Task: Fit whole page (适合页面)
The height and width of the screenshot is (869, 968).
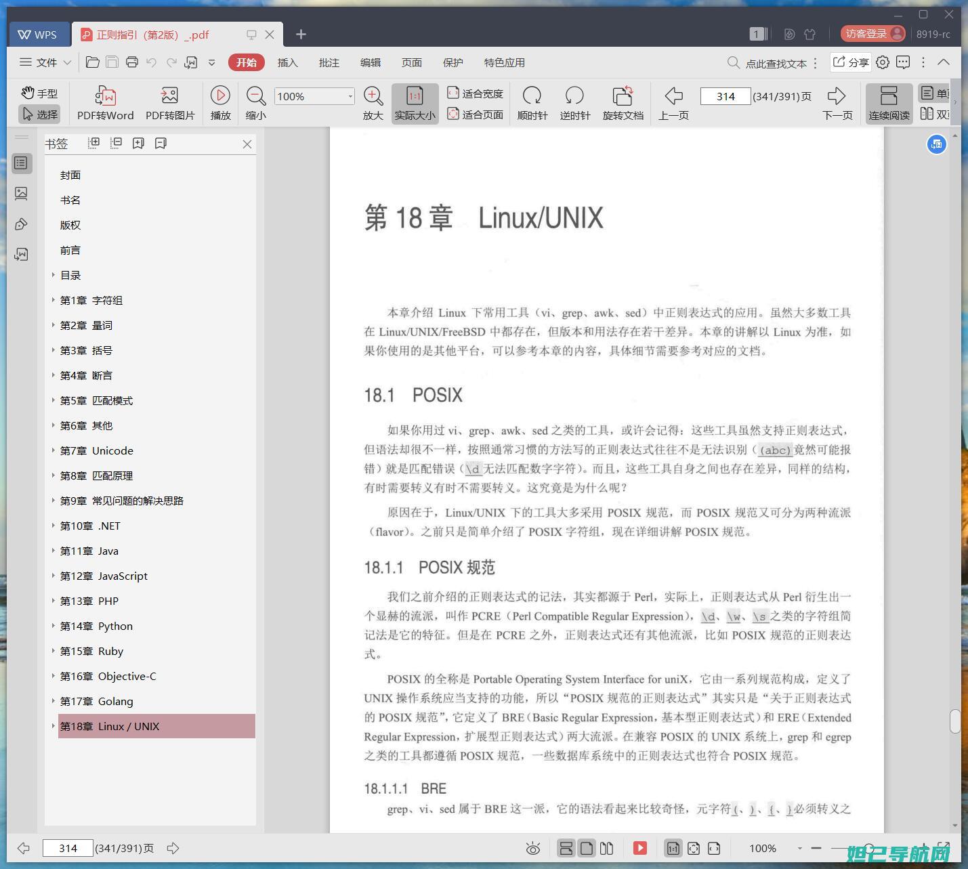Action: (x=476, y=114)
